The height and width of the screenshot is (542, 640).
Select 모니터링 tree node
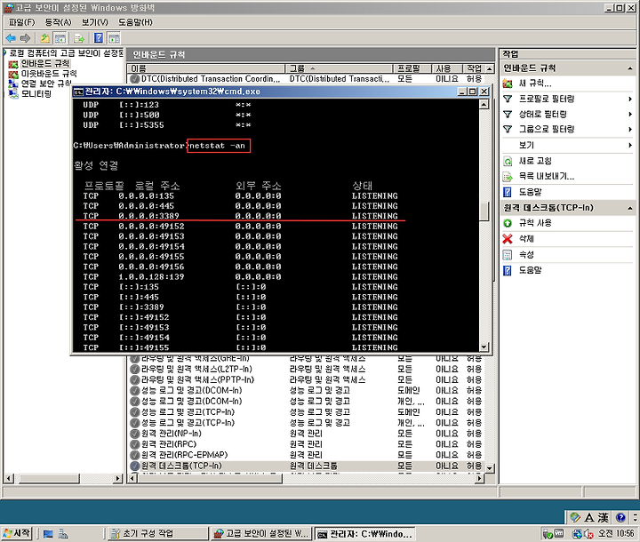click(36, 94)
